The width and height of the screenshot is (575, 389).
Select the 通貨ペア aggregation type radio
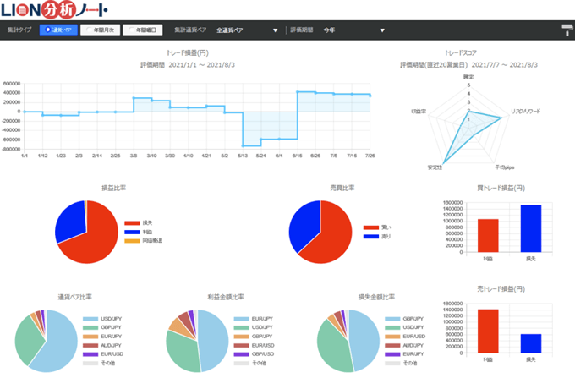pos(58,30)
